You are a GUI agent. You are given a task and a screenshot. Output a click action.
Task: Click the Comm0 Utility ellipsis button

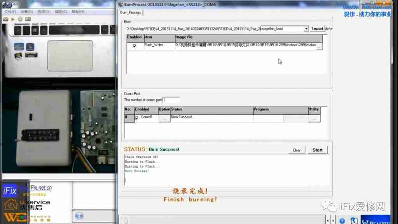pyautogui.click(x=314, y=118)
